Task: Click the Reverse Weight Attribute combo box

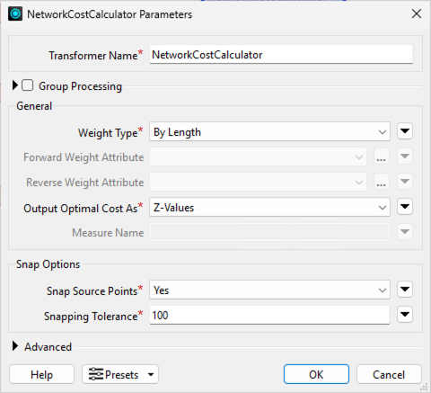Action: coord(258,182)
